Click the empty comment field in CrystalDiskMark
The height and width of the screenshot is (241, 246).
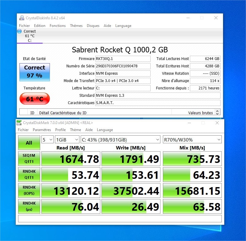tap(120, 219)
